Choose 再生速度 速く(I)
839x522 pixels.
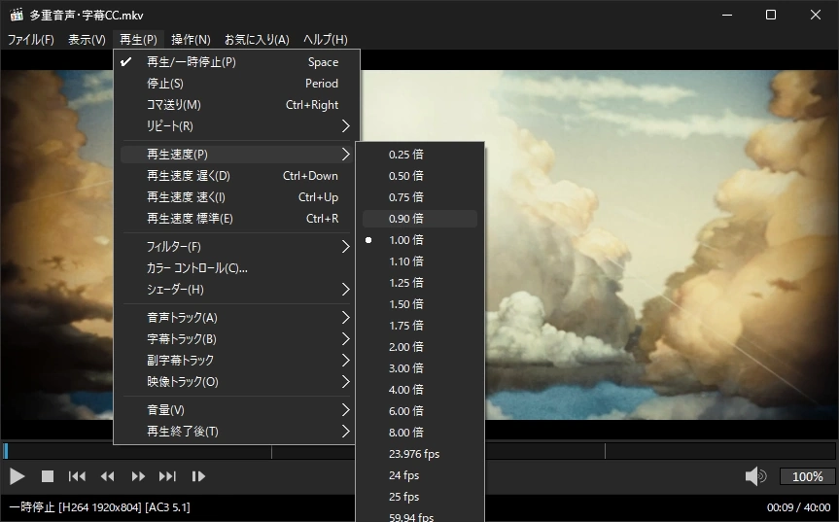coord(235,196)
